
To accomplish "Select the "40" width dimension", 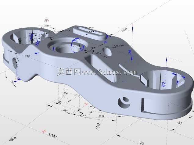I will (x=179, y=123).
